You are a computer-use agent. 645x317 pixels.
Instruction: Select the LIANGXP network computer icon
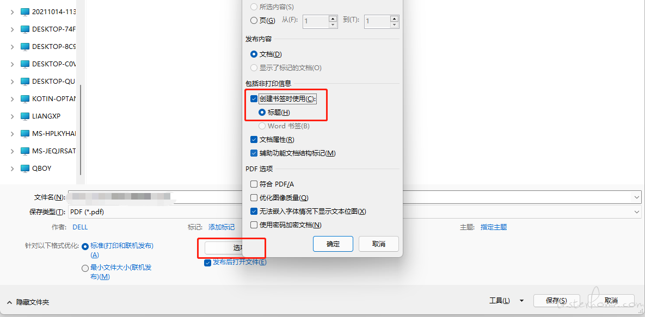click(25, 116)
